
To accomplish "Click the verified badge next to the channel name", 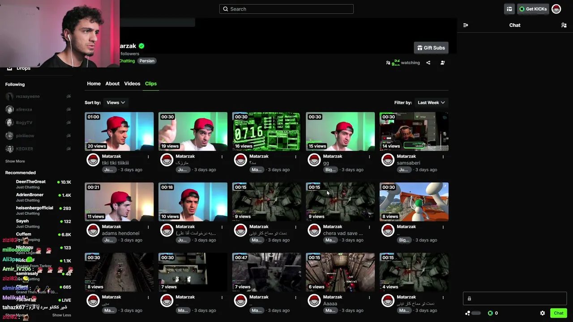I will 141,46.
